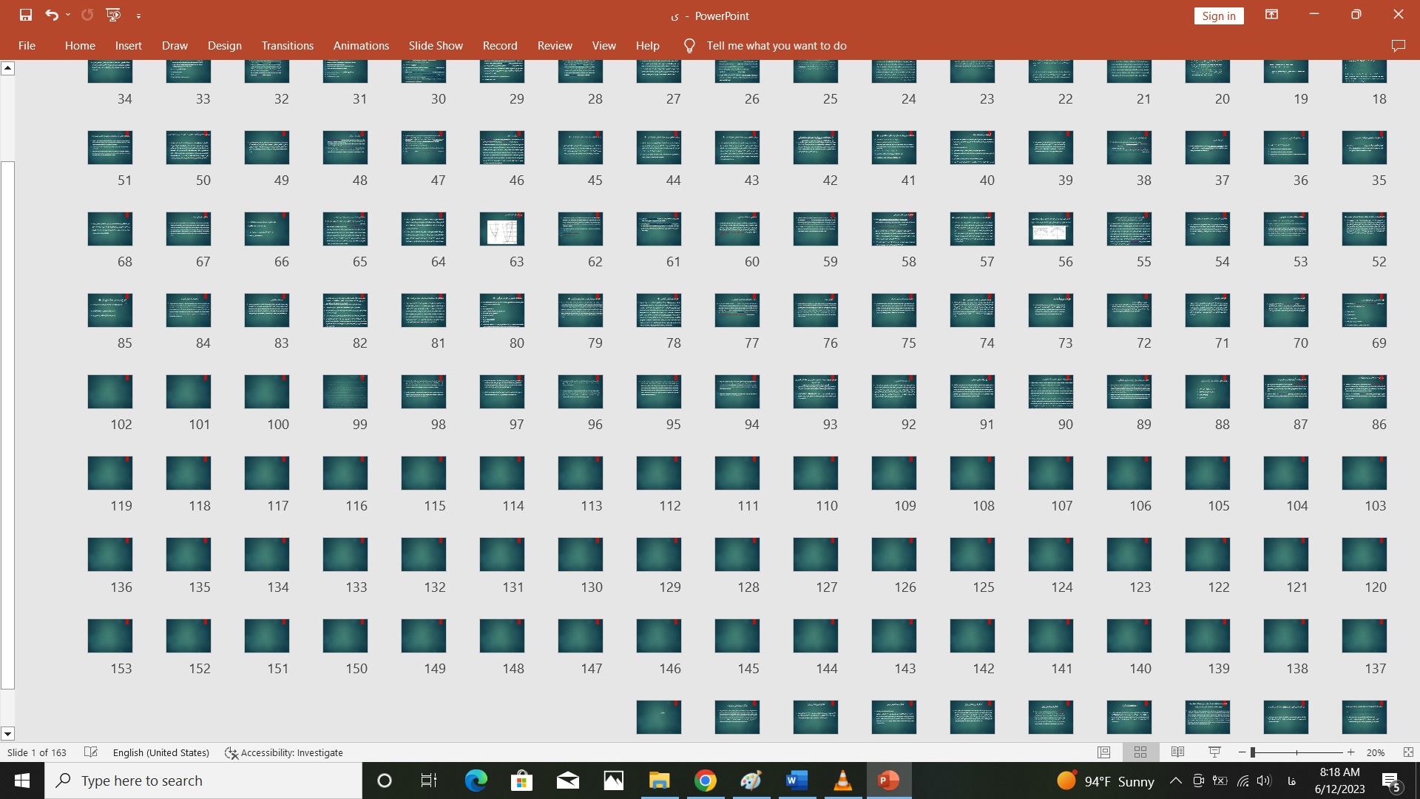Screen dimensions: 1420x799
Task: Open weather widget 94°F Sunny
Action: (x=1106, y=781)
